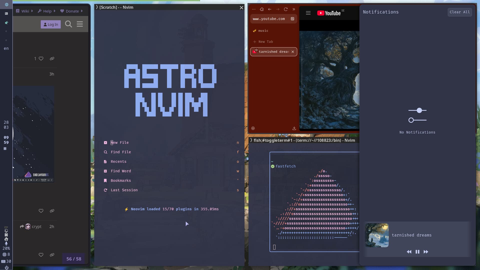
Task: Open browser downloads icon
Action: 294,128
